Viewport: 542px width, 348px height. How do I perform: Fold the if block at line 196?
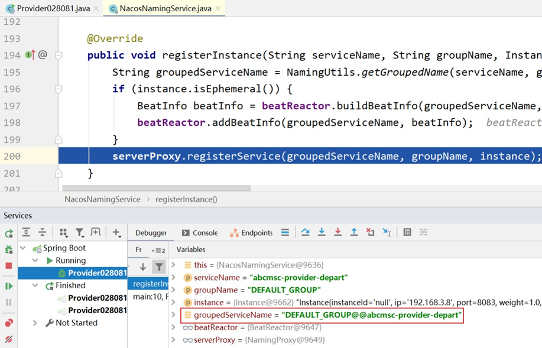point(59,89)
